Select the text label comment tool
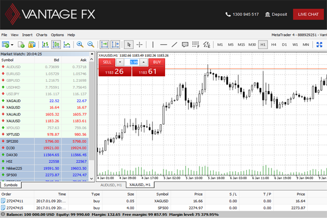The width and height of the screenshot is (327, 218). point(185,45)
